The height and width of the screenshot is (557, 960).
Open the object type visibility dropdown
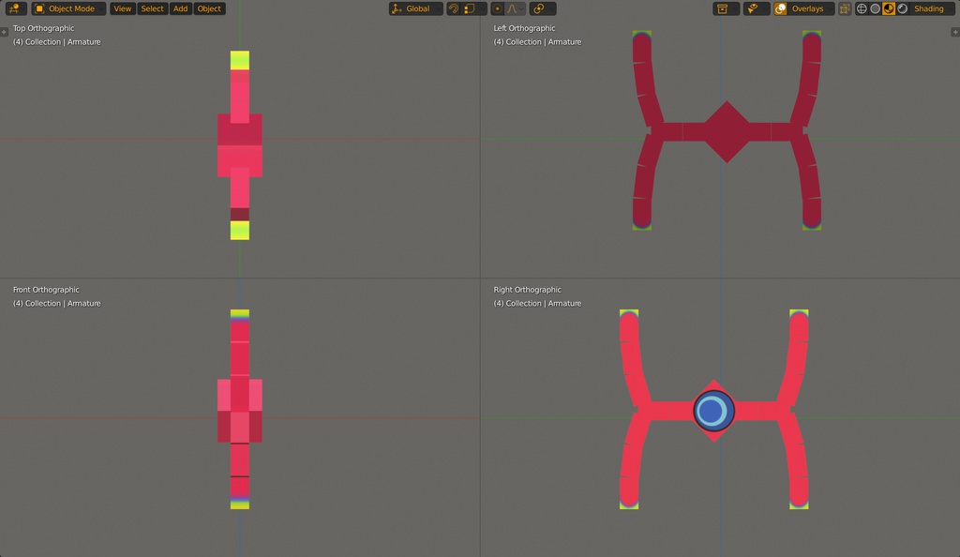coord(757,8)
